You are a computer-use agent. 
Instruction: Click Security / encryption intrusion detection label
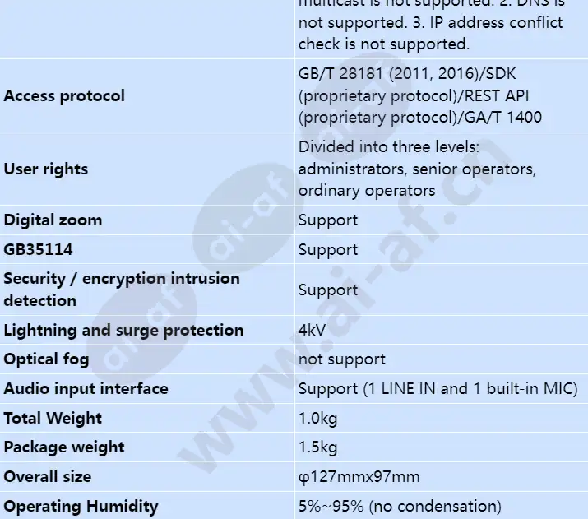(122, 290)
